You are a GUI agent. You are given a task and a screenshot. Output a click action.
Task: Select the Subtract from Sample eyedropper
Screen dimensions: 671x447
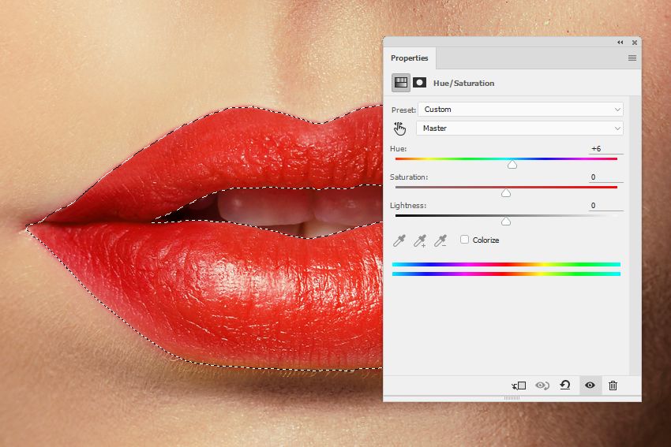click(440, 240)
